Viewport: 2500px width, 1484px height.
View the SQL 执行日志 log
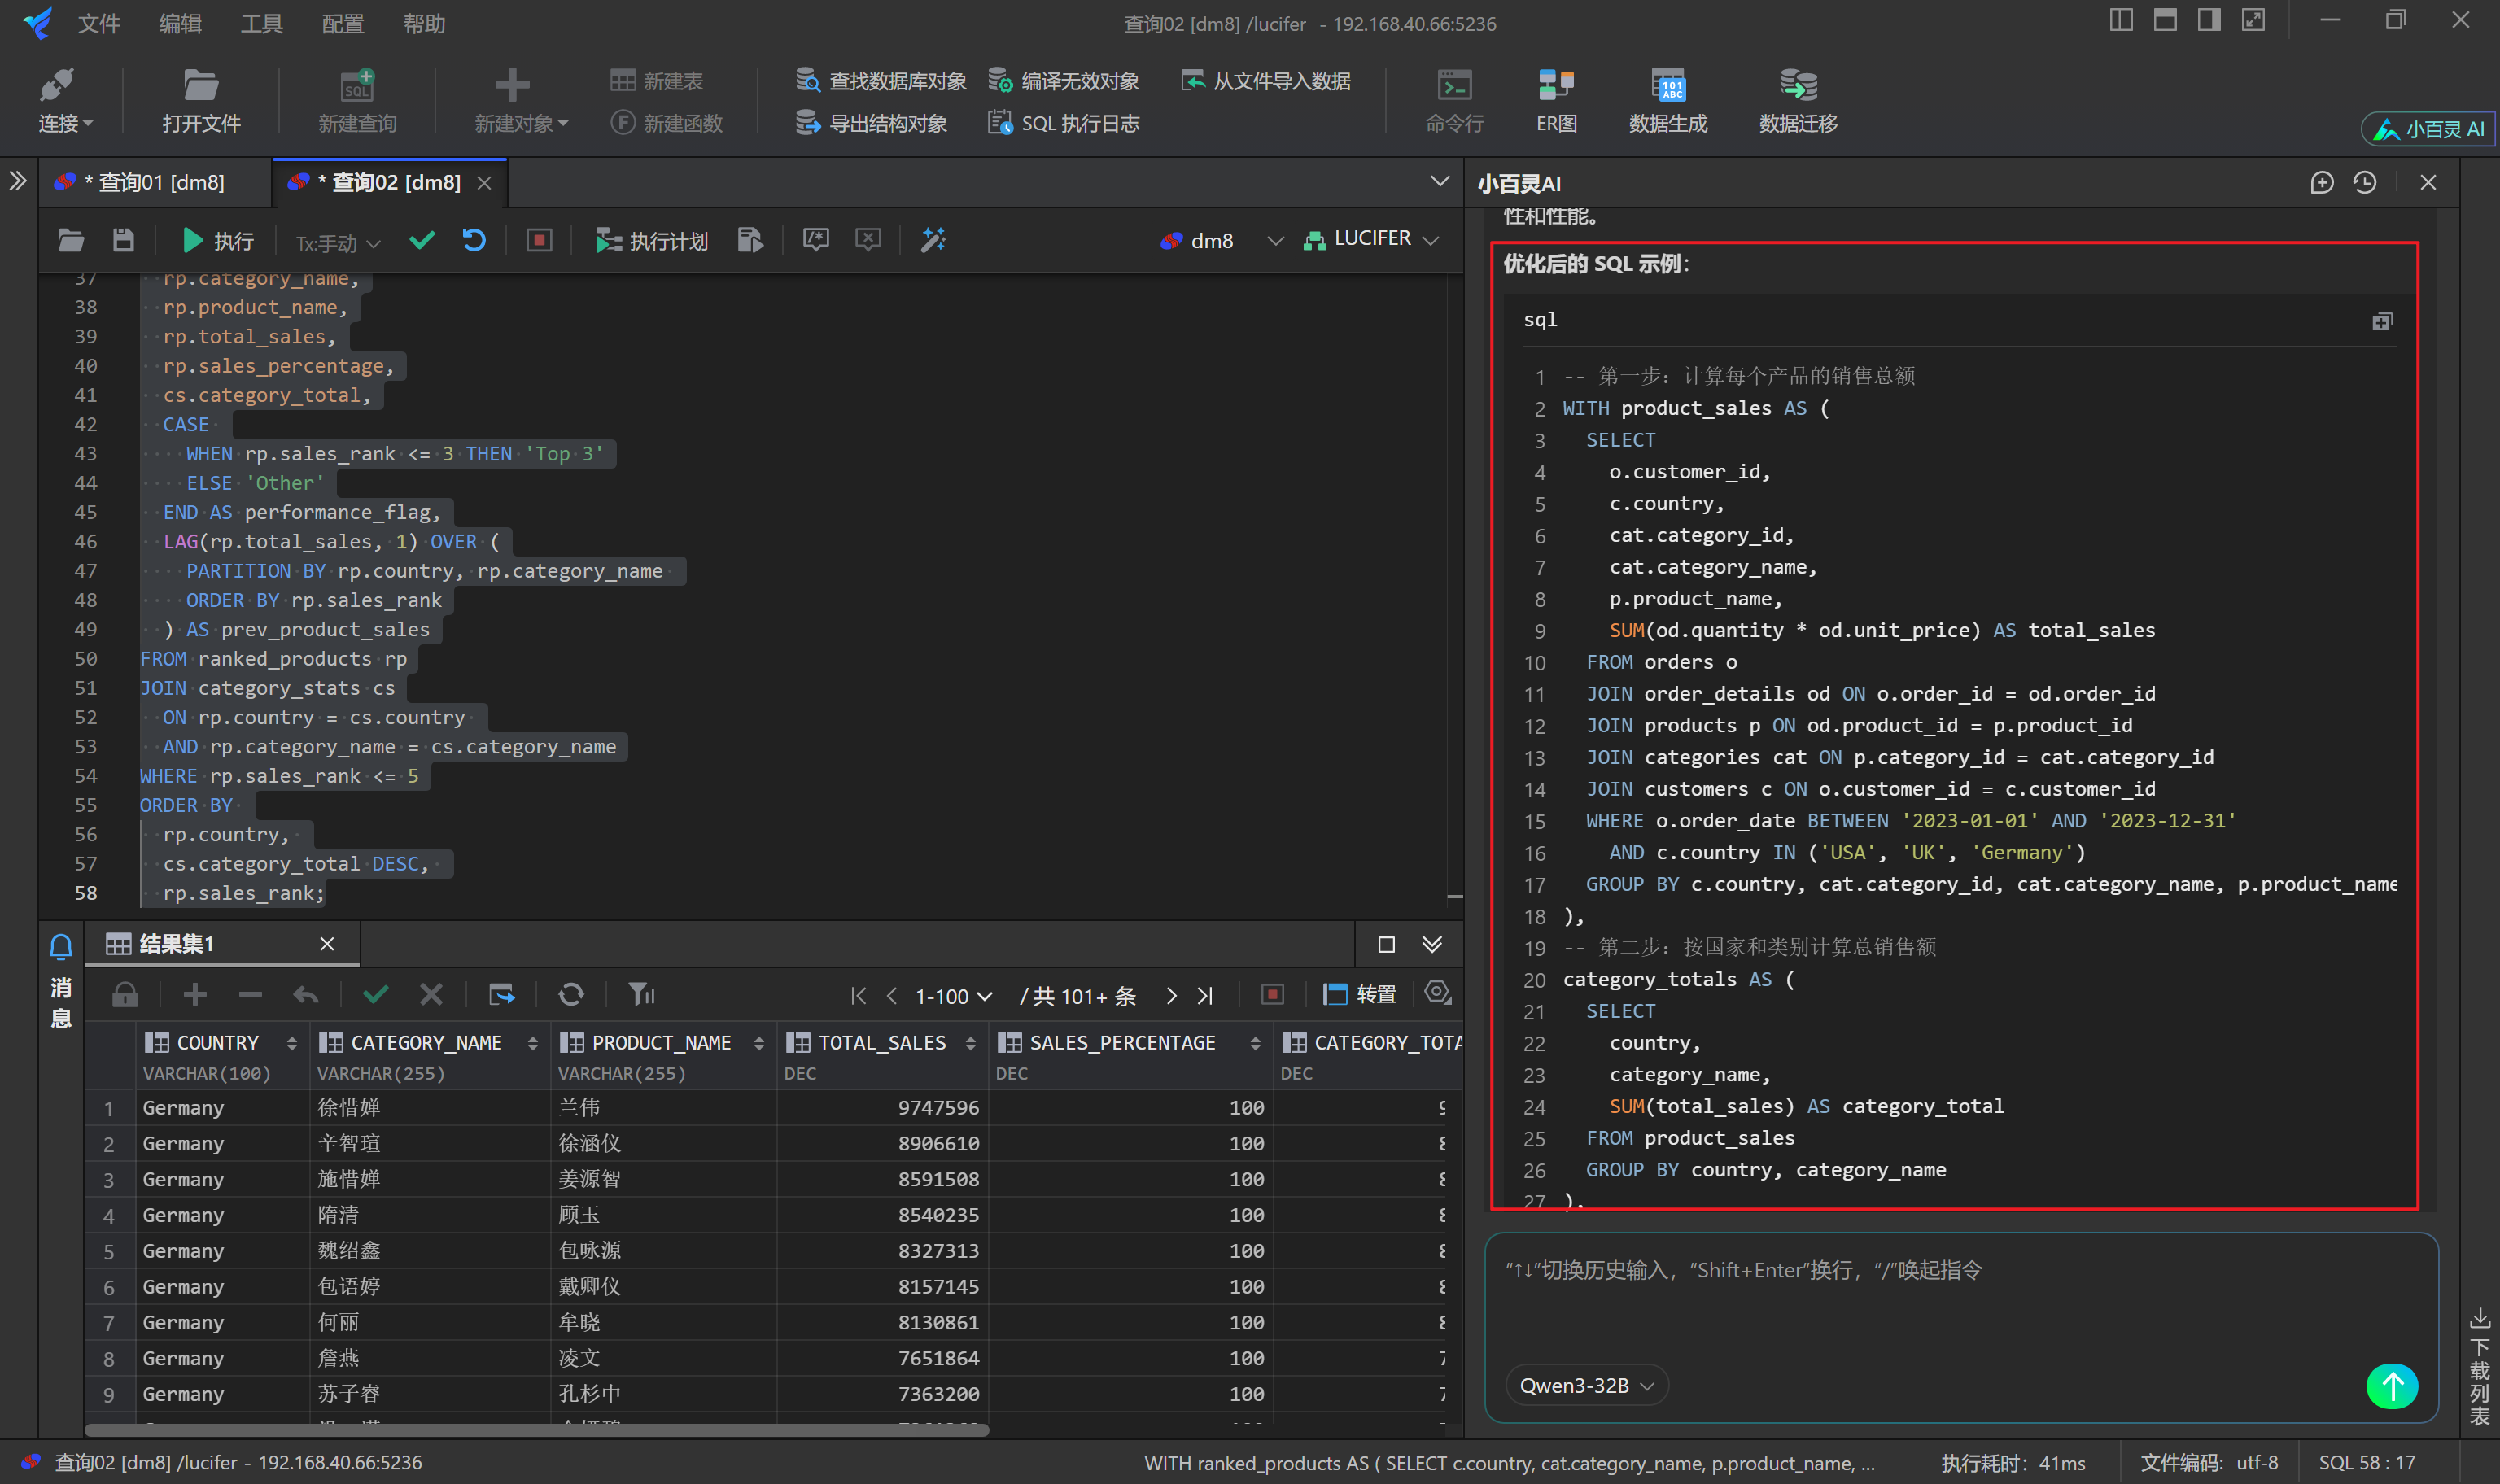coord(1063,122)
